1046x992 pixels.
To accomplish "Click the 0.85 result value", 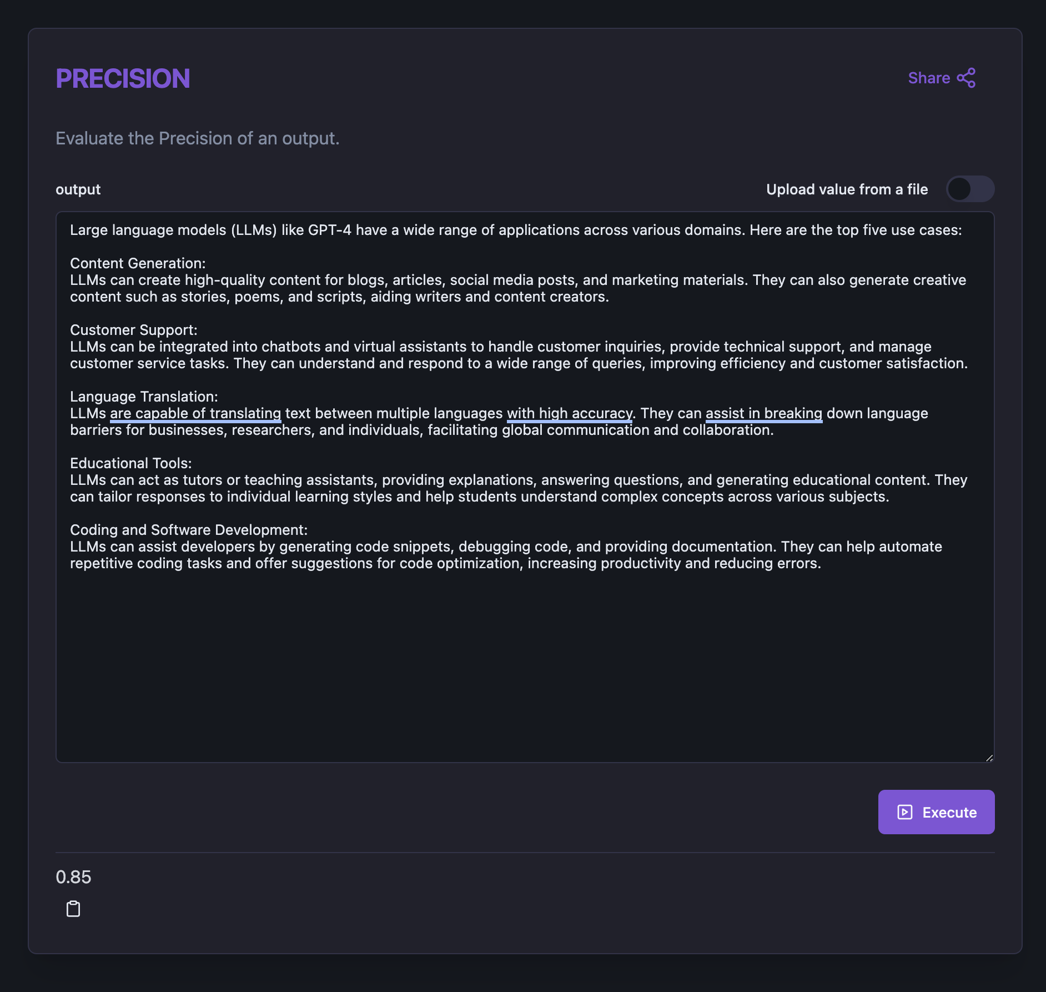I will click(73, 877).
